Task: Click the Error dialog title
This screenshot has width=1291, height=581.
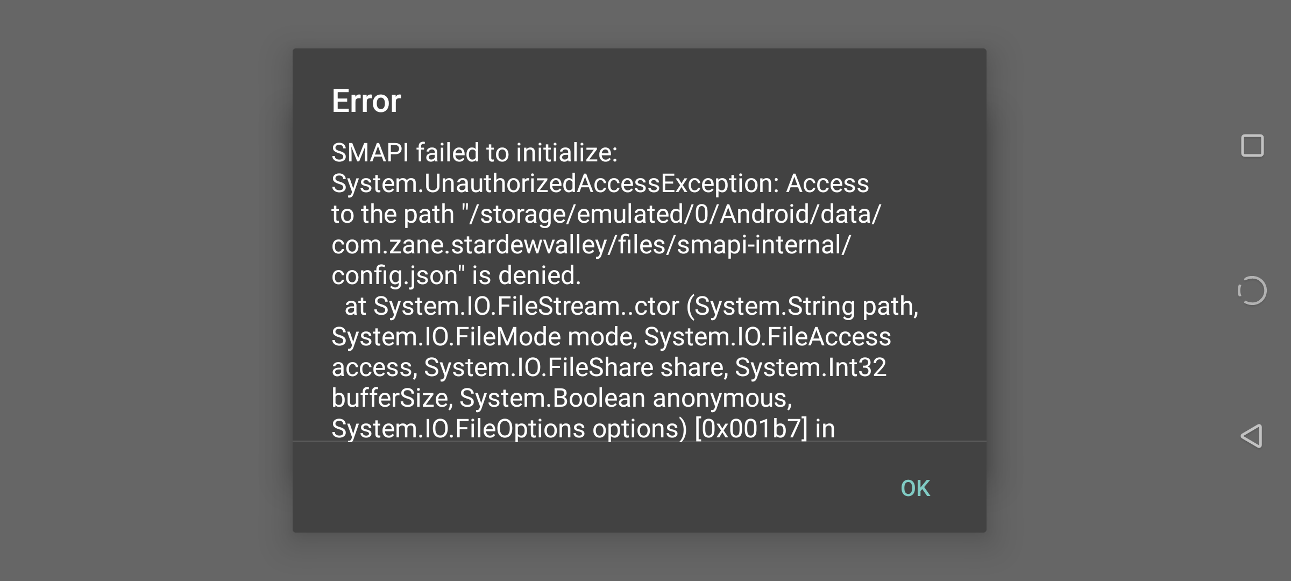Action: pyautogui.click(x=366, y=101)
